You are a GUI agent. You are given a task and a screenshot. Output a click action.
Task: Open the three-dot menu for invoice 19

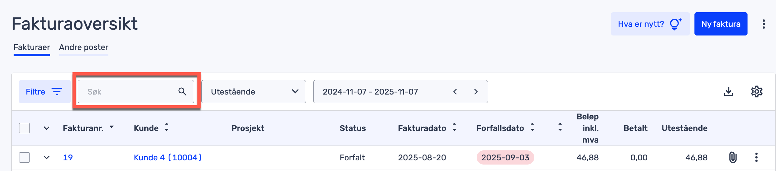point(756,157)
